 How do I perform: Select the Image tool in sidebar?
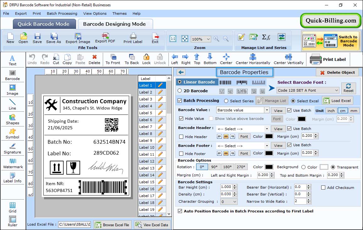(x=13, y=90)
